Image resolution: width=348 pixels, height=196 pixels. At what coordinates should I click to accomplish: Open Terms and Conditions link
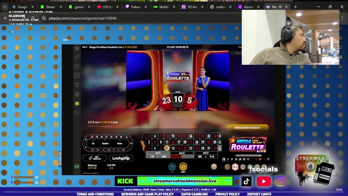pyautogui.click(x=95, y=194)
